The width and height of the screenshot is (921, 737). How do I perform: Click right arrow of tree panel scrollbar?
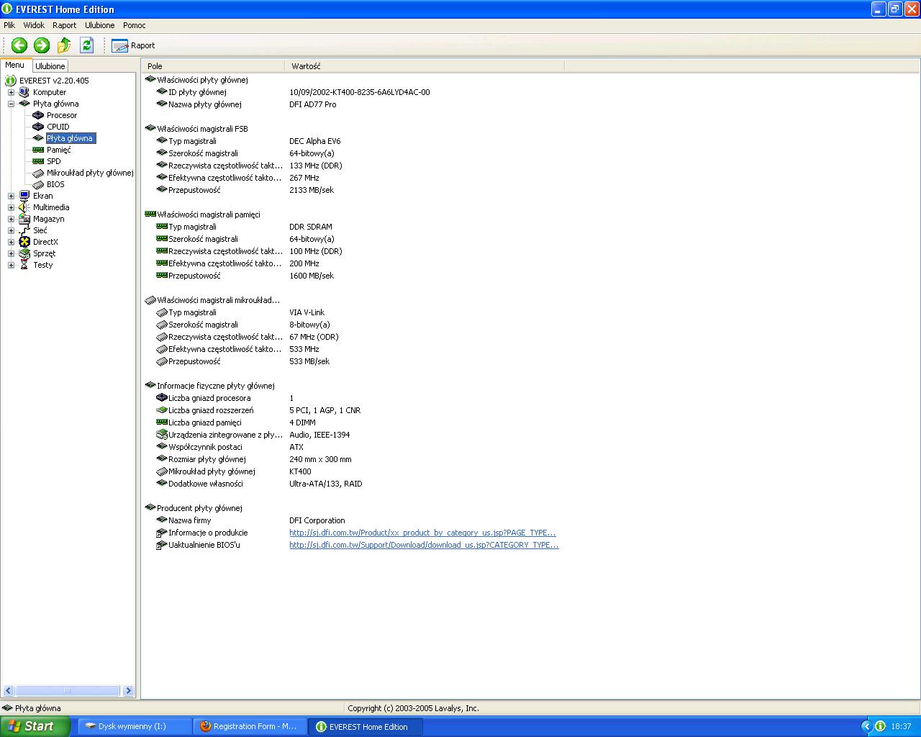pyautogui.click(x=128, y=690)
